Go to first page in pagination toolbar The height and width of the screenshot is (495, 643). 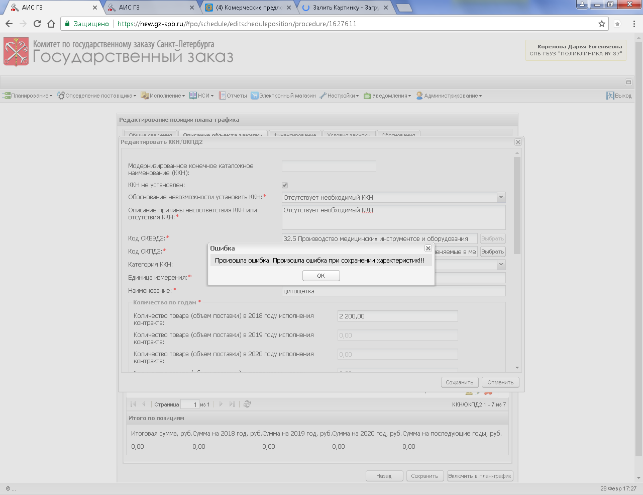[133, 404]
